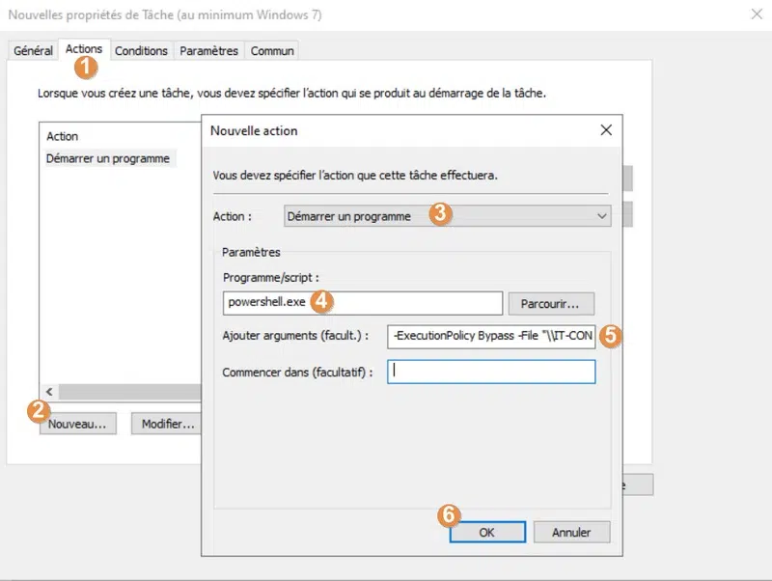Expand the Action dropdown list
772x581 pixels.
(447, 216)
